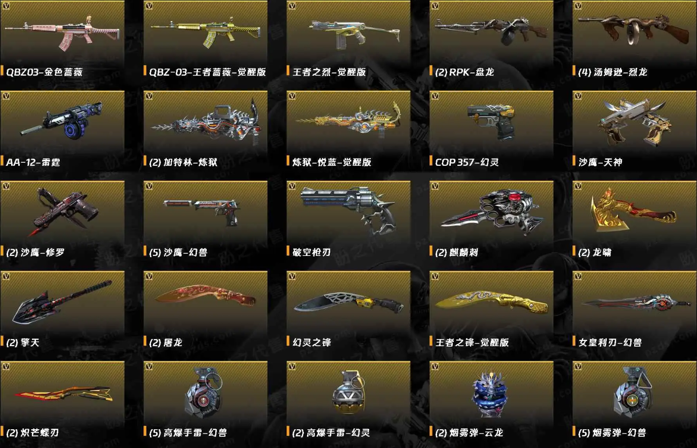Viewport: 697px width, 448px height.
Task: Choose the AA-12-雷霆 shotgun icon
Action: [x=61, y=120]
